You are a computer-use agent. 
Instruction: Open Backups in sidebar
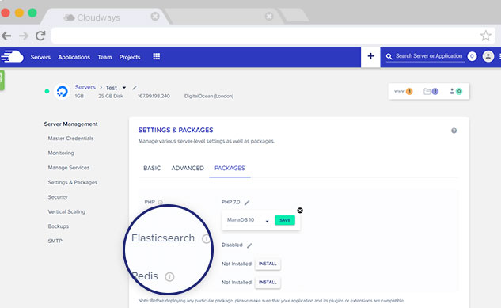58,226
